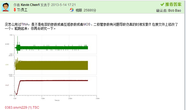Click the word TINA in the reply

tap(25, 24)
